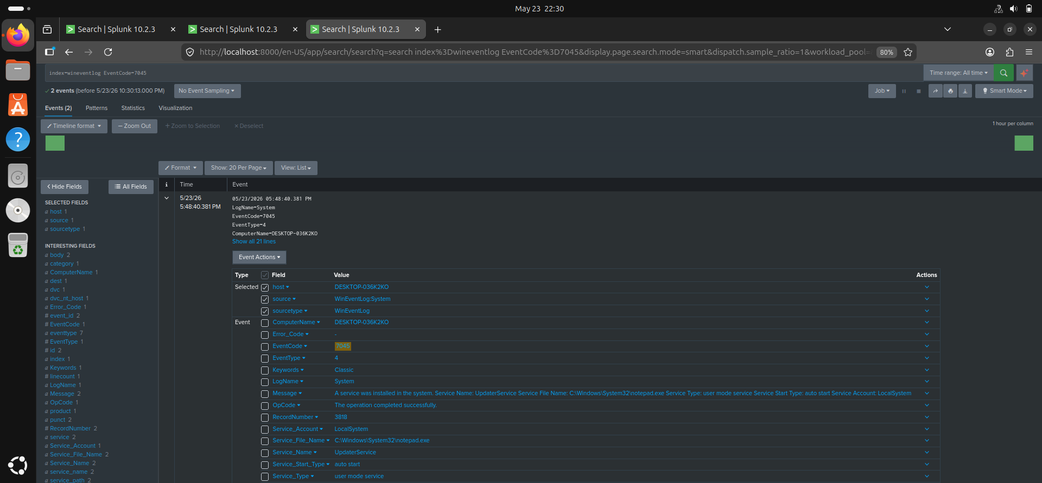Screen dimensions: 1042x483
Task: Run search with green magnifier button
Action: [x=1003, y=73]
